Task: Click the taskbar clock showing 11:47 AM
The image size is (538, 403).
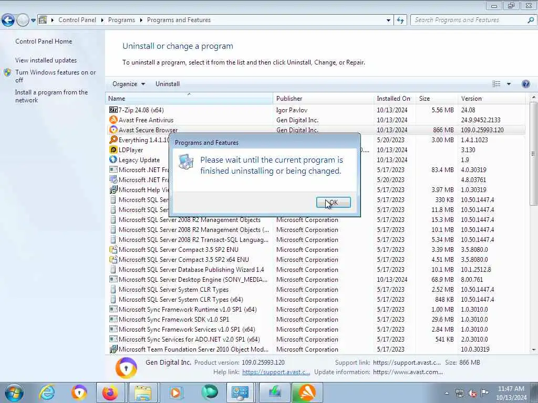Action: pyautogui.click(x=511, y=393)
